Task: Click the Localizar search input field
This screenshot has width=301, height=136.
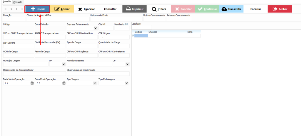Action: coord(141,27)
